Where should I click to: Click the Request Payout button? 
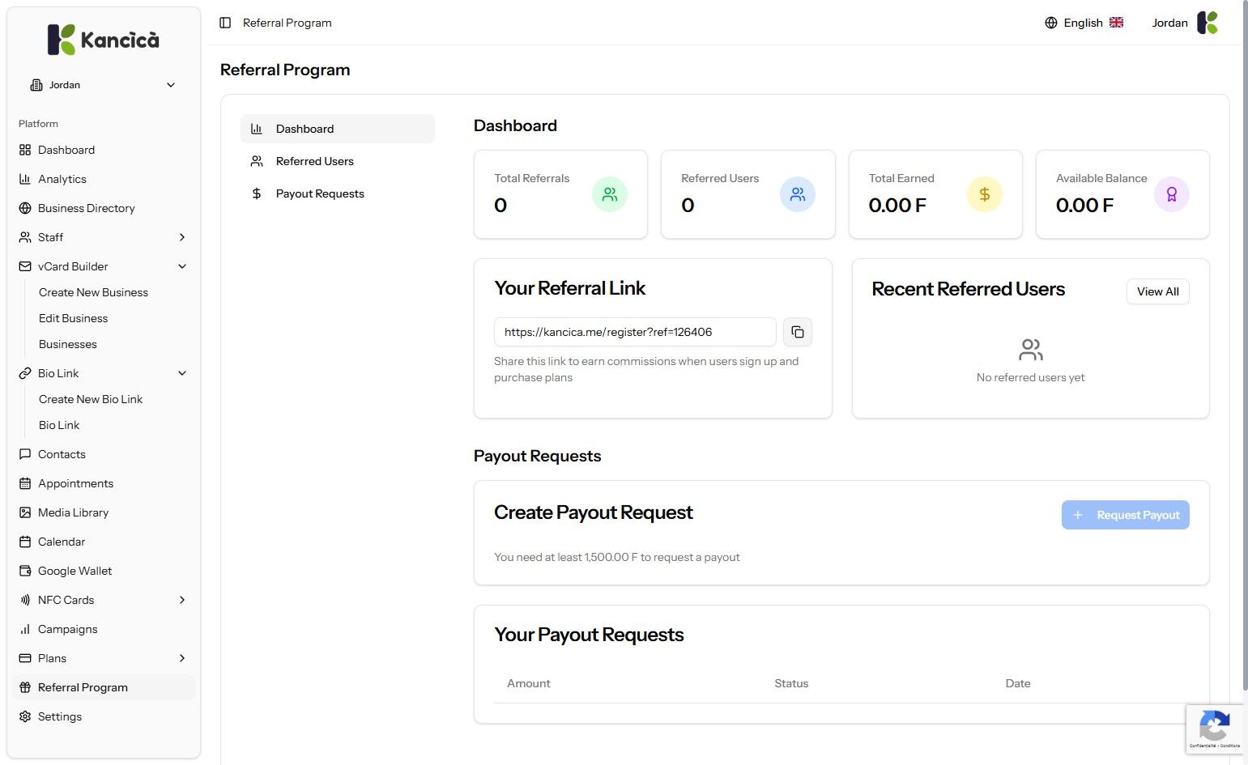point(1125,515)
